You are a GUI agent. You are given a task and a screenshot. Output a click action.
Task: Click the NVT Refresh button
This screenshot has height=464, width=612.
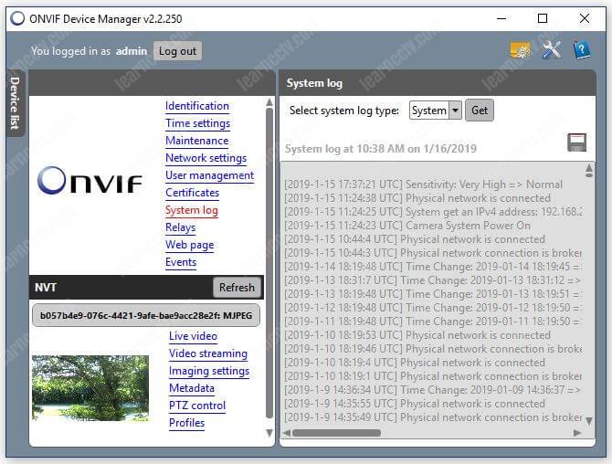237,288
